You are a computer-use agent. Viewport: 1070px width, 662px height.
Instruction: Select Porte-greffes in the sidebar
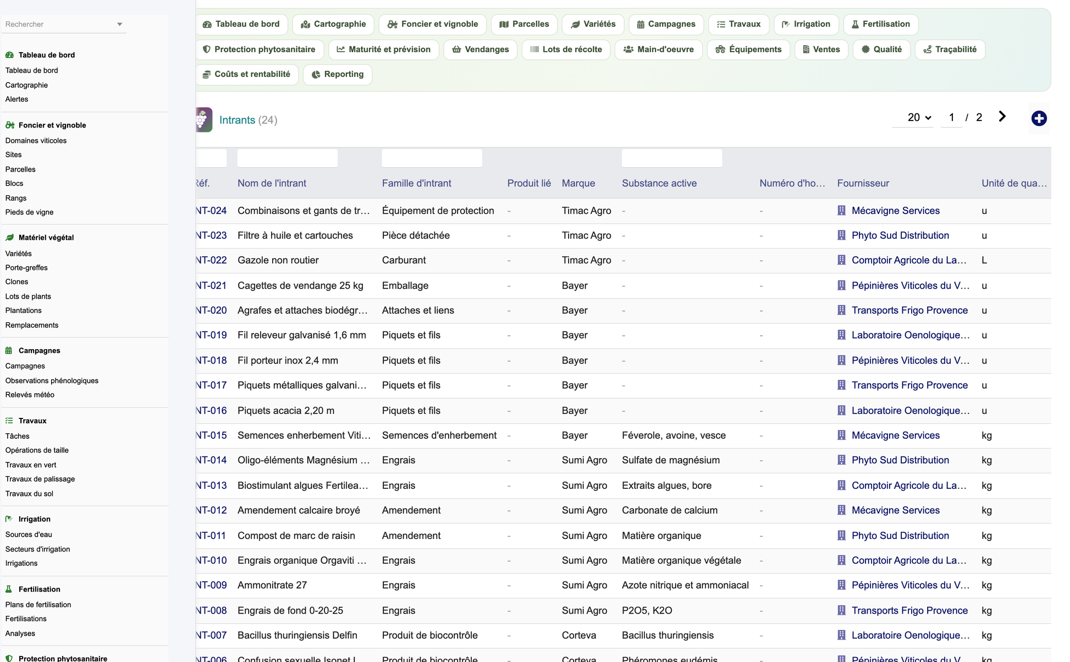[x=26, y=268]
